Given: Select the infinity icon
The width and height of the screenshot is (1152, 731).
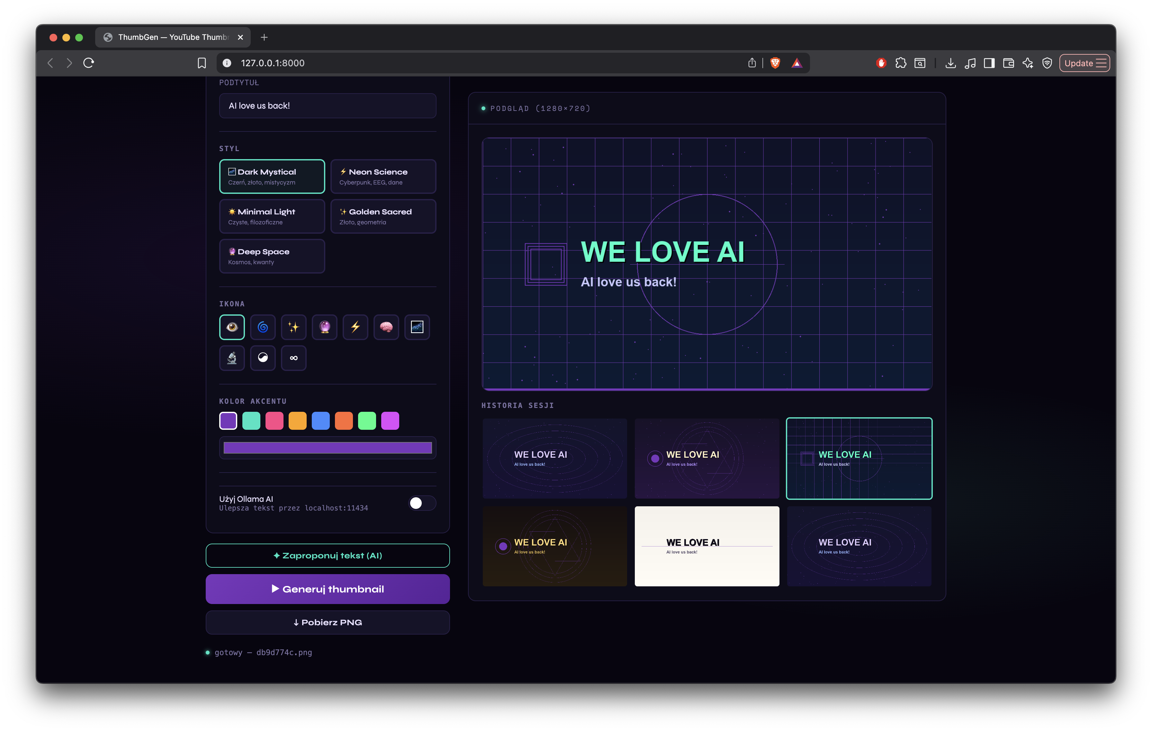Looking at the screenshot, I should [x=293, y=358].
